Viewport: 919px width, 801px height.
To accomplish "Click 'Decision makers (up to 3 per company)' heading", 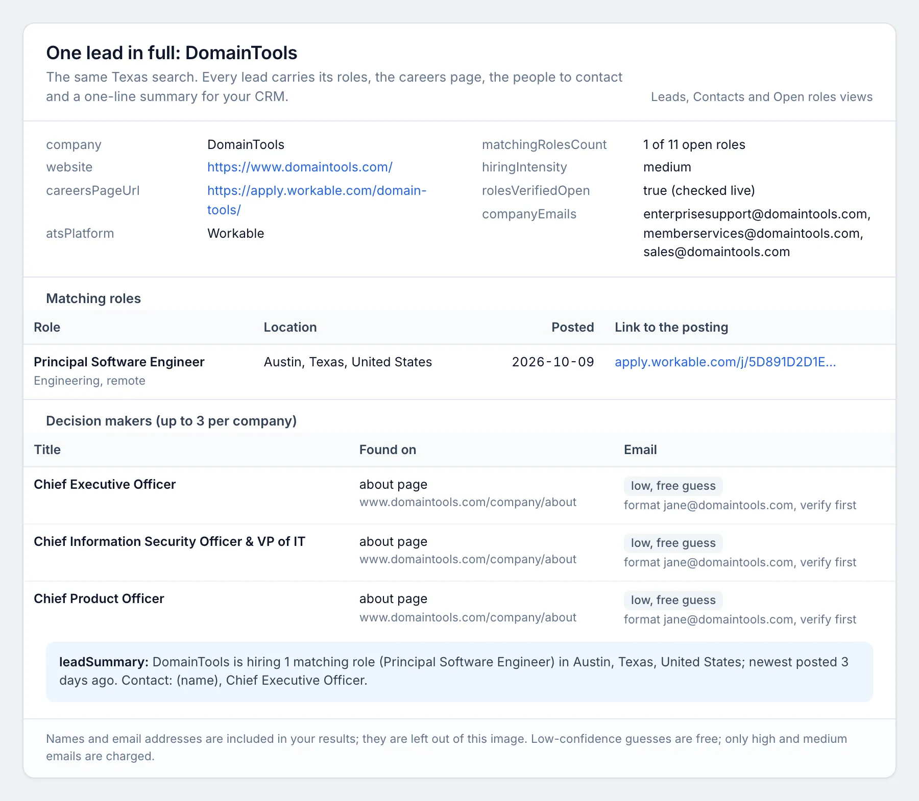I will [x=172, y=421].
